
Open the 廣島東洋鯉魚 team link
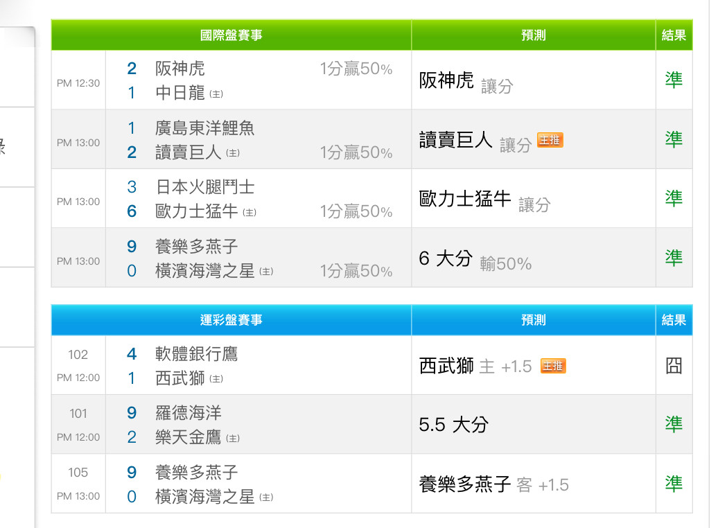(205, 128)
